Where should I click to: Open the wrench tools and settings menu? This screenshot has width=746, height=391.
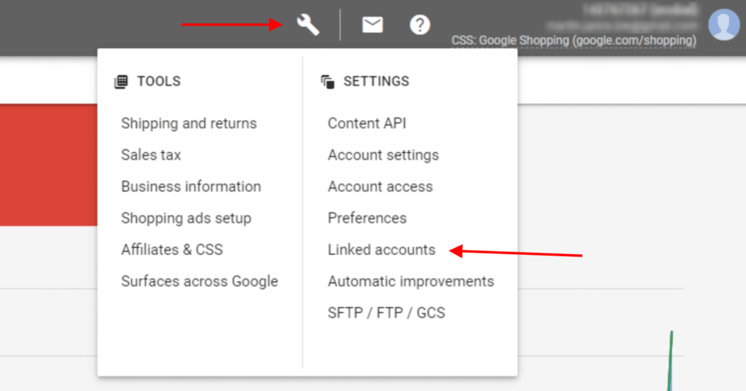(x=308, y=25)
